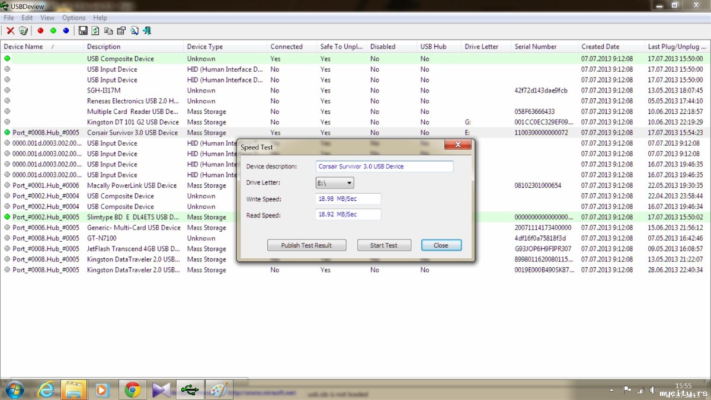Click the red X uninstall device icon

[10, 31]
